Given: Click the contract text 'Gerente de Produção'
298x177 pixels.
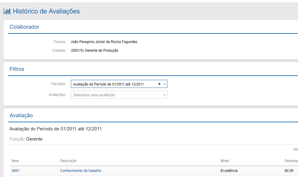Looking at the screenshot, I should [101, 51].
